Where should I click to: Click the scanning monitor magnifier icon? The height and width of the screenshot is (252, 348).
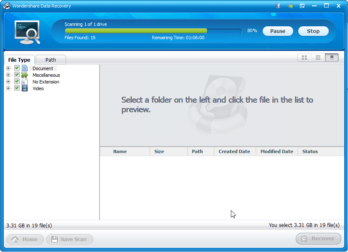pos(27,32)
